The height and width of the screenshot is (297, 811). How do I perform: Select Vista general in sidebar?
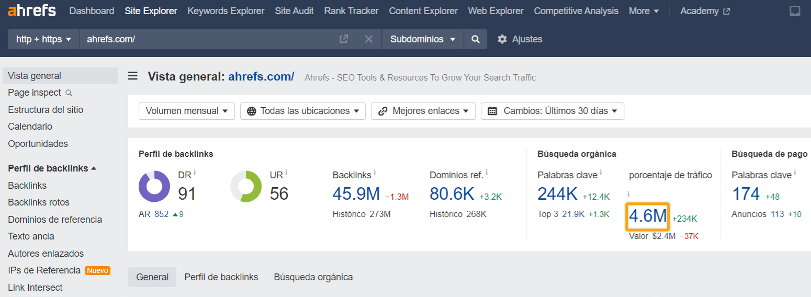click(x=60, y=76)
